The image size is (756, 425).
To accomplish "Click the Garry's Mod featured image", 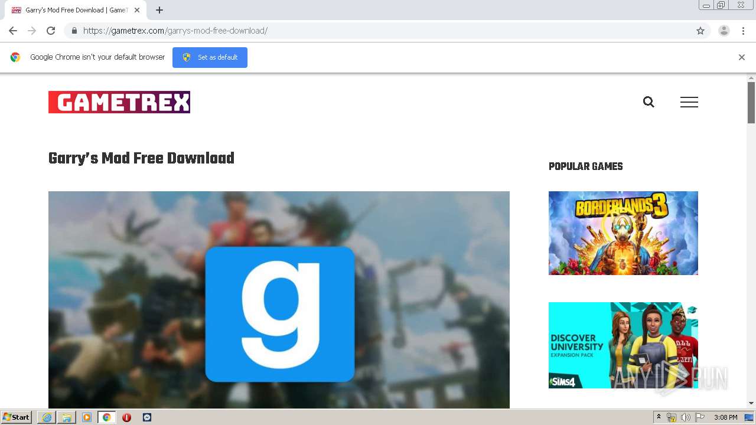I will tap(279, 300).
